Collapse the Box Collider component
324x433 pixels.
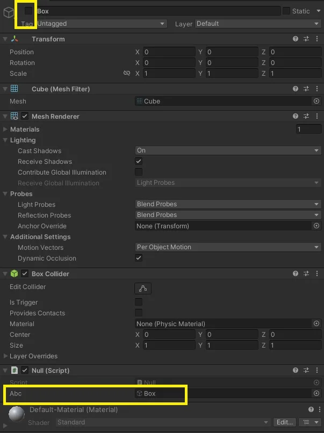5,273
